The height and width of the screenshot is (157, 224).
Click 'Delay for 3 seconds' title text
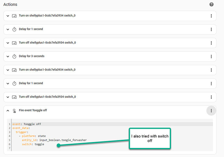point(32,56)
